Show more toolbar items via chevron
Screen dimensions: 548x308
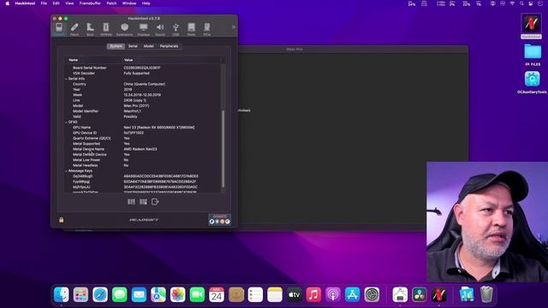point(233,27)
